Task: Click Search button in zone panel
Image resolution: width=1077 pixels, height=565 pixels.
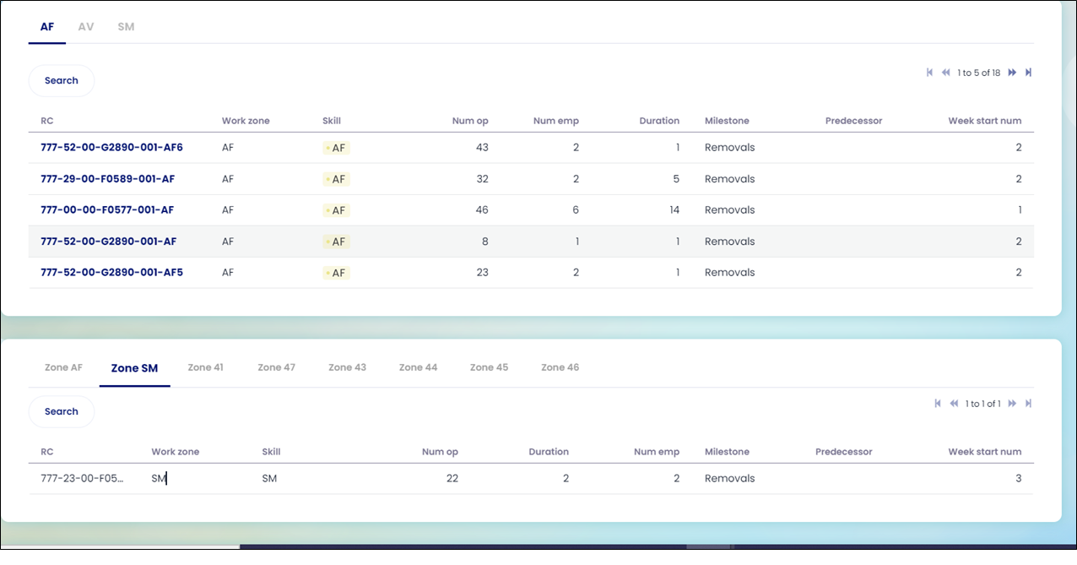Action: coord(62,411)
